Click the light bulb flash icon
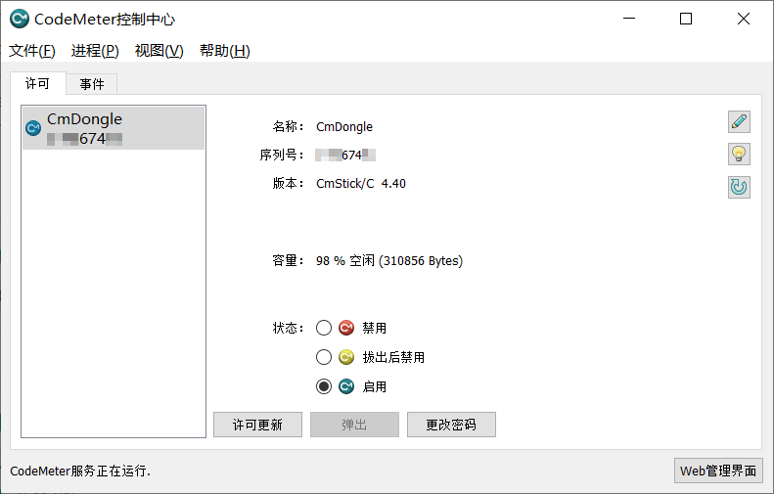The image size is (774, 494). coord(739,154)
